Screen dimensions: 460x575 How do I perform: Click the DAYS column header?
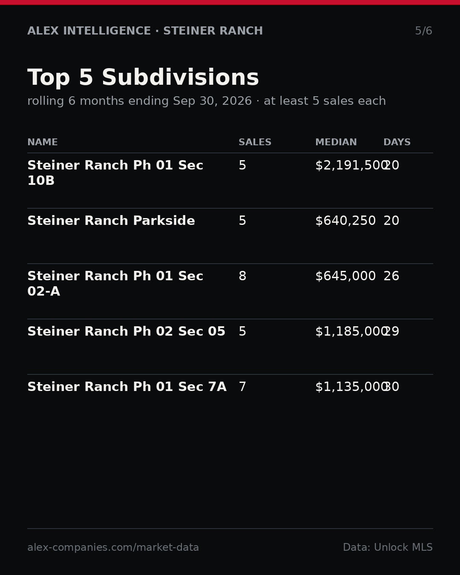(x=397, y=143)
